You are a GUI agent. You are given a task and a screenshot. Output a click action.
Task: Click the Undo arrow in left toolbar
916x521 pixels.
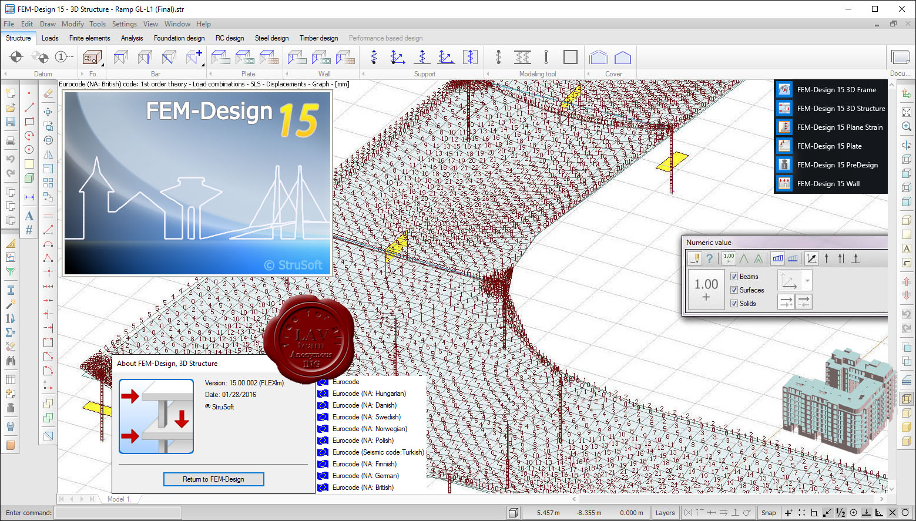tap(11, 159)
